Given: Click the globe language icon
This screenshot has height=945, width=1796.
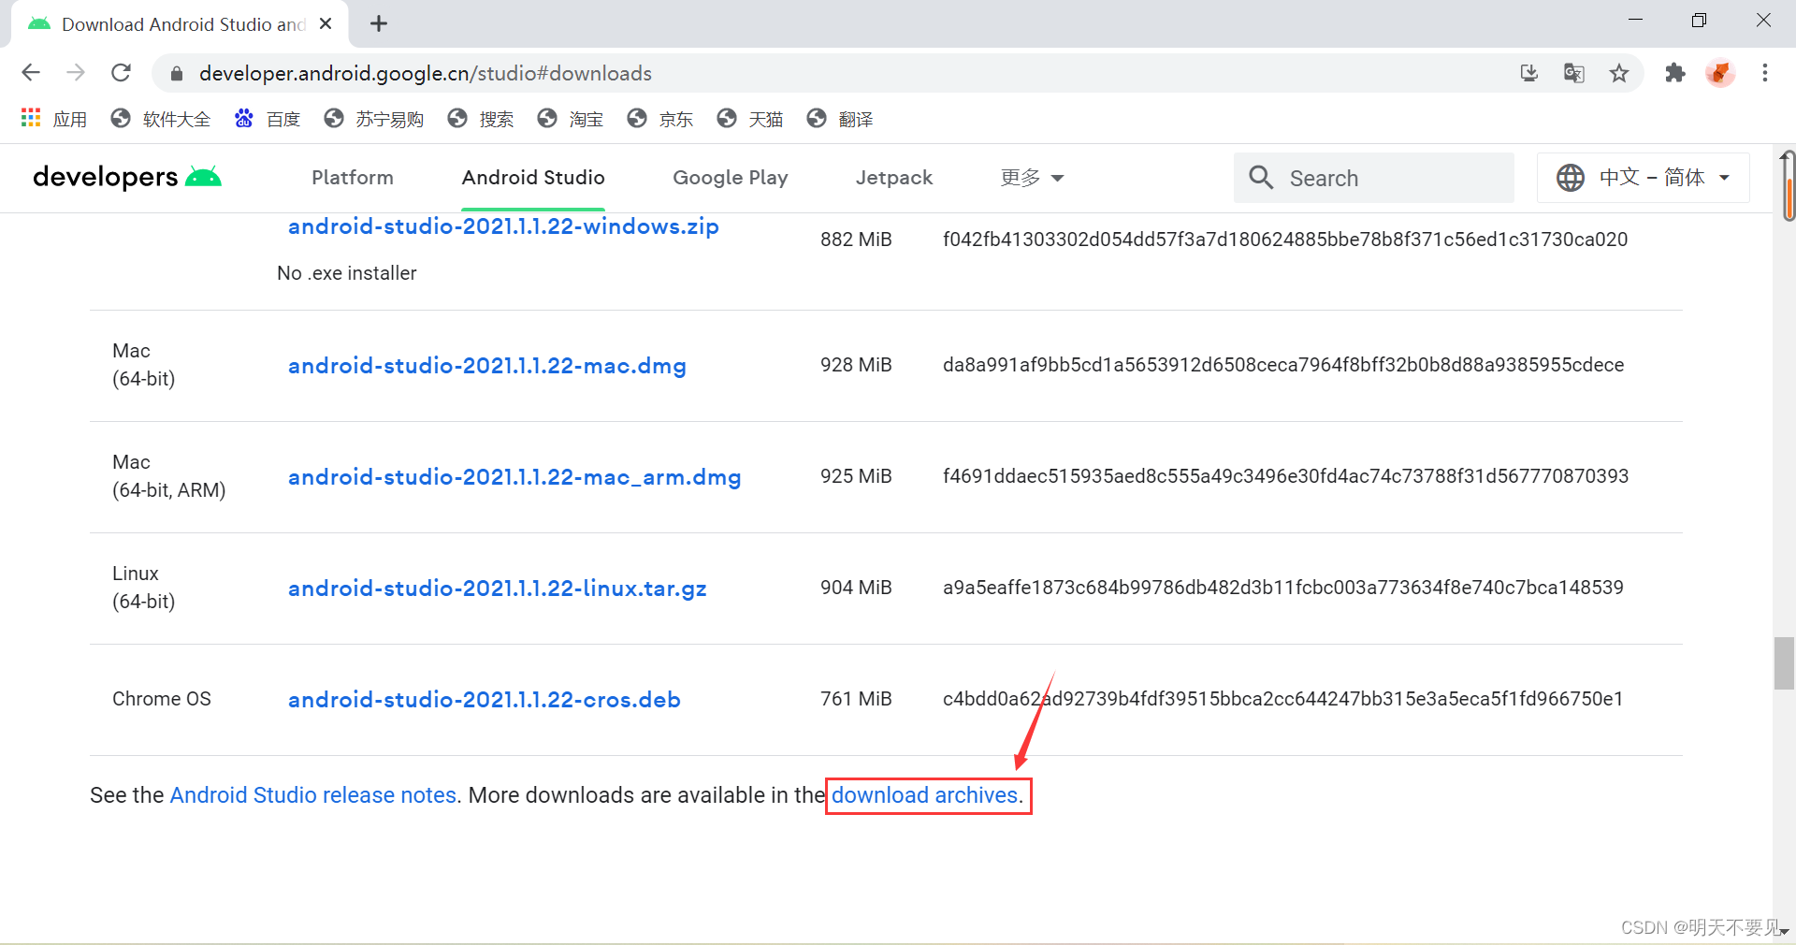Looking at the screenshot, I should click(x=1570, y=178).
